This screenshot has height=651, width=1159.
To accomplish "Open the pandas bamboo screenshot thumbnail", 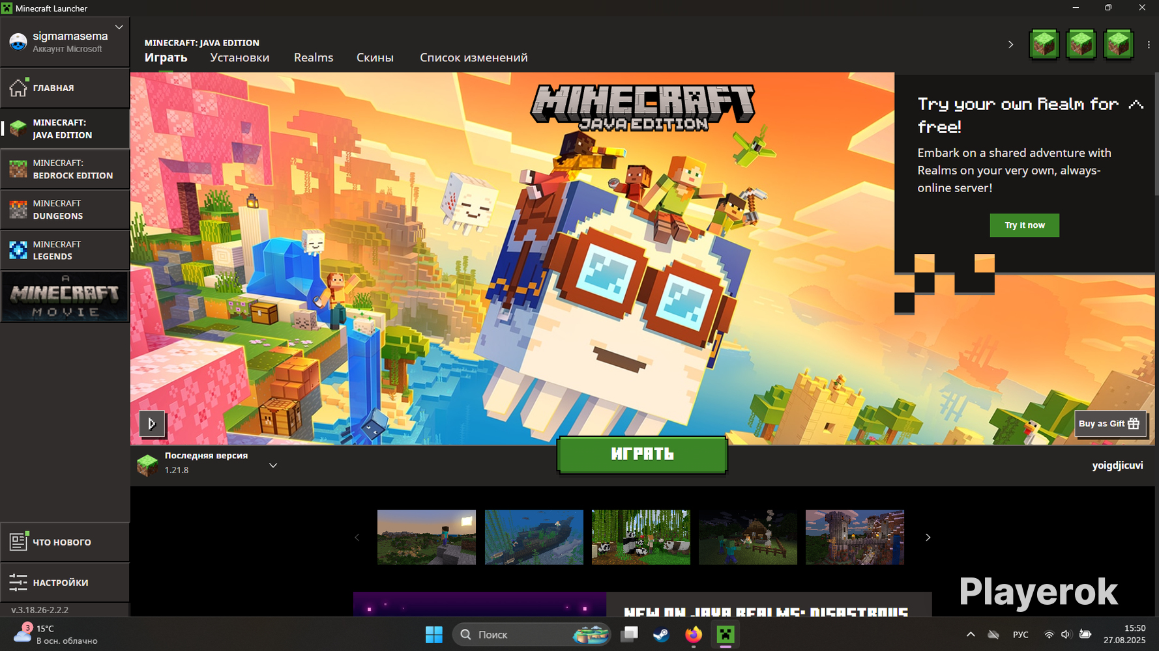I will (641, 537).
